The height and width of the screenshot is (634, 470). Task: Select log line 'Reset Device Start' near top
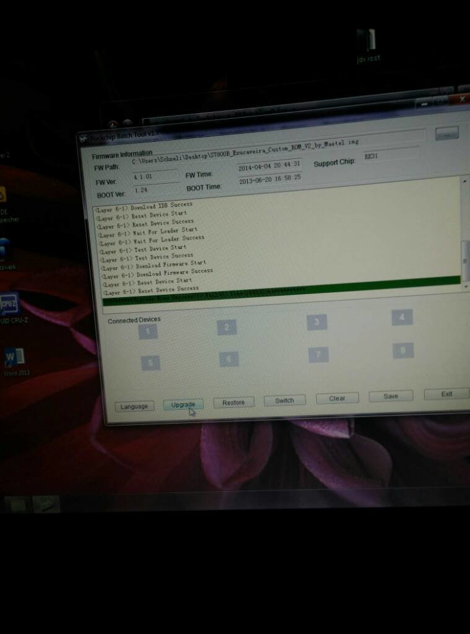[x=142, y=215]
